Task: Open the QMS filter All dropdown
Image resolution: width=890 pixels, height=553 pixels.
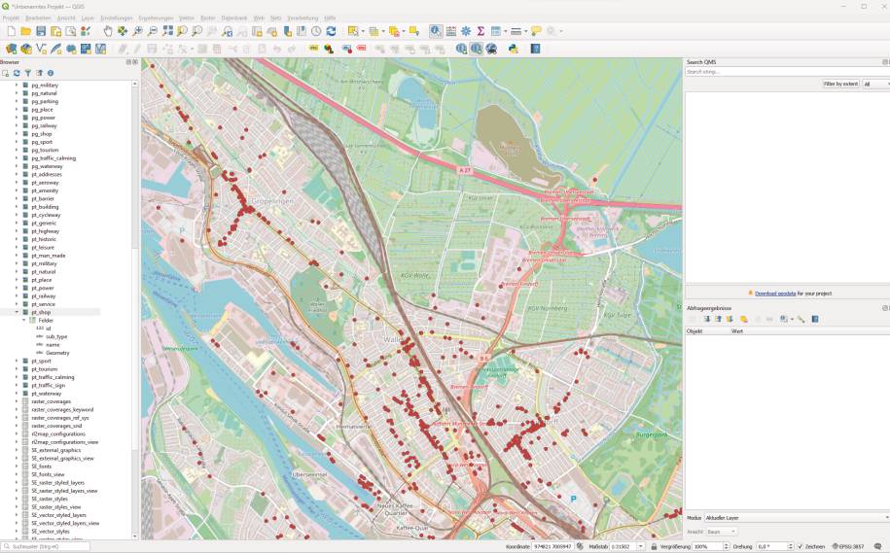Action: coord(875,84)
